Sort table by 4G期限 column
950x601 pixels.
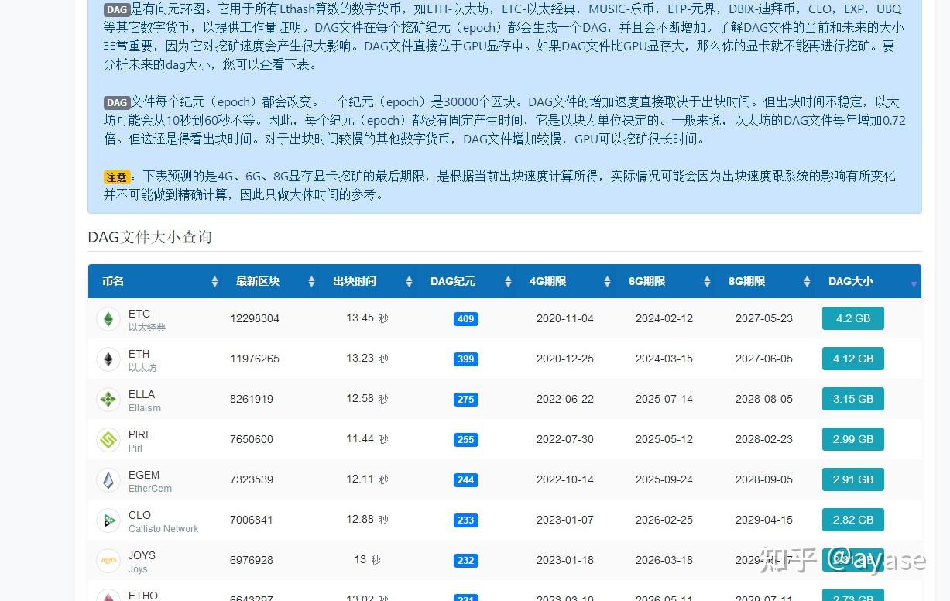(565, 281)
